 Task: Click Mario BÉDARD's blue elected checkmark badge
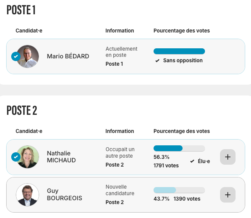16,56
